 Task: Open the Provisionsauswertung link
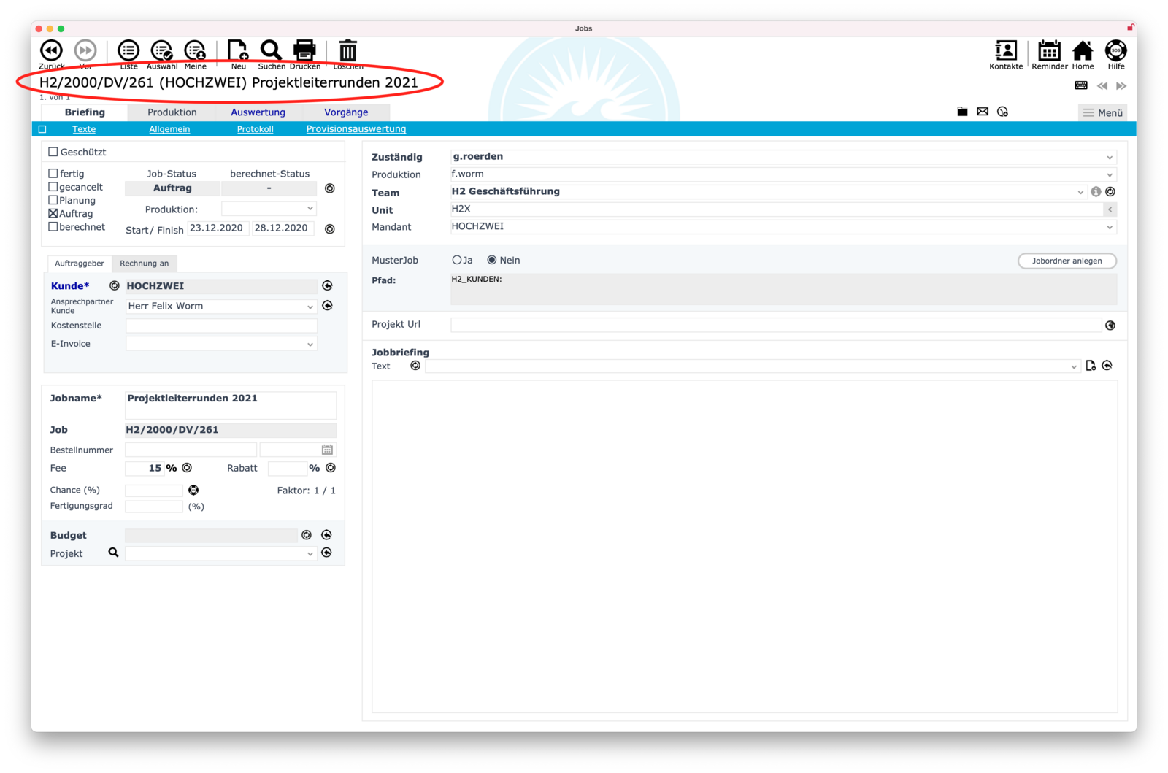(x=356, y=129)
